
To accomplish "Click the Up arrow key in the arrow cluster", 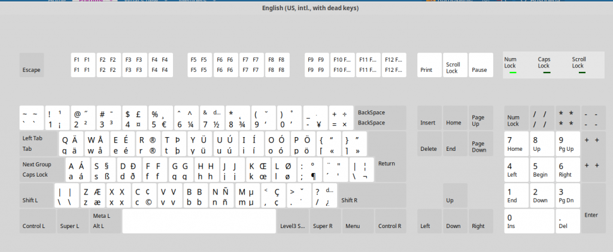I will (x=454, y=196).
